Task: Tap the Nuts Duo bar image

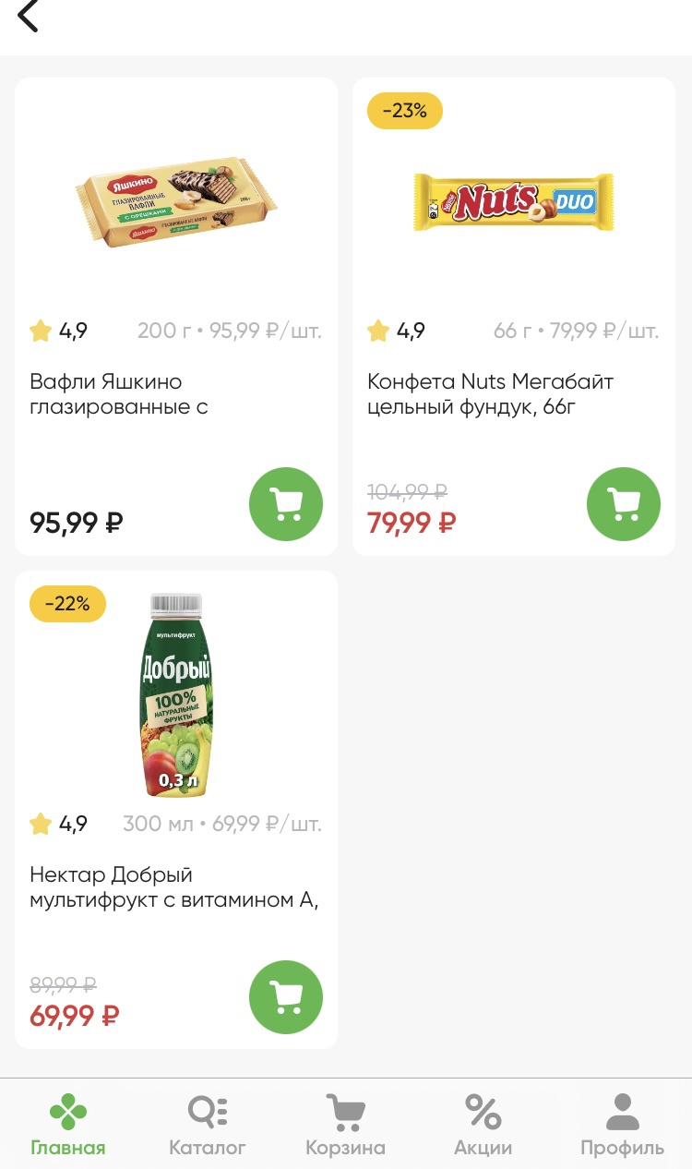Action: coord(513,201)
